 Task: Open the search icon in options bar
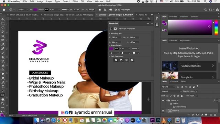point(206,10)
